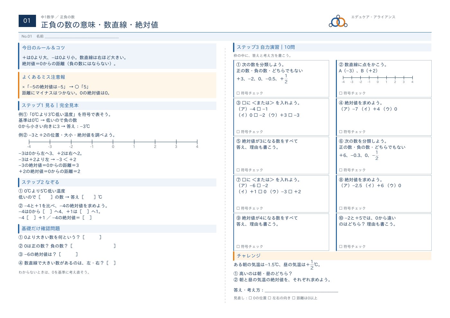The image size is (450, 318).
Task: Click the bracket after "0は正の数？負の数？"
Action: click(x=93, y=246)
